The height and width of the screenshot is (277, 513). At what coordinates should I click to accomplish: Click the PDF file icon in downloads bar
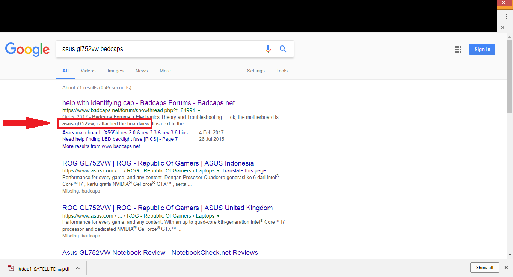[11, 268]
